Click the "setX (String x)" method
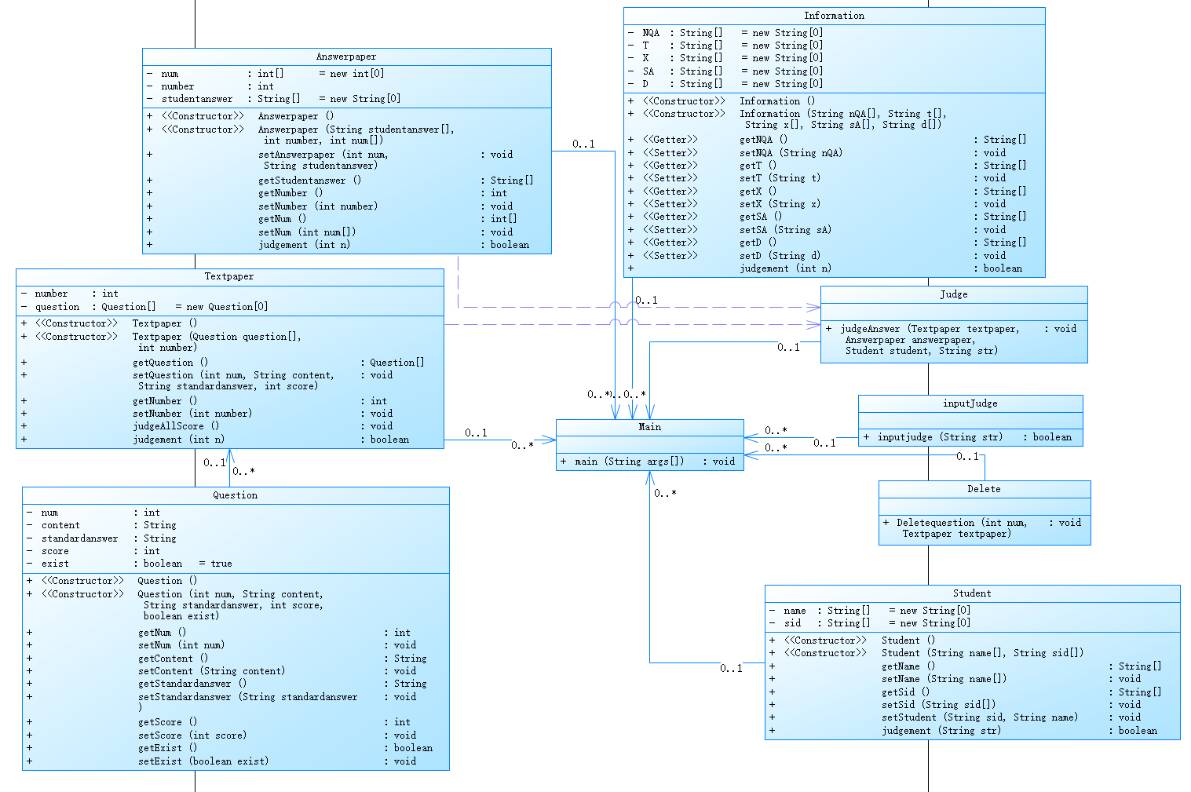The width and height of the screenshot is (1191, 792). (780, 204)
